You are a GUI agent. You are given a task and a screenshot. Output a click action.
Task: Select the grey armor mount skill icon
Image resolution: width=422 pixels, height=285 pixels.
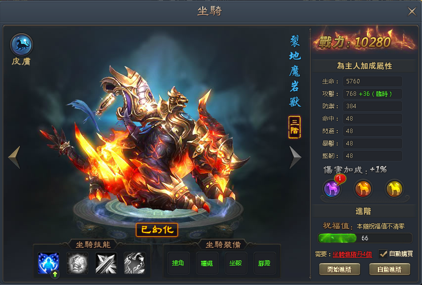[77, 263]
